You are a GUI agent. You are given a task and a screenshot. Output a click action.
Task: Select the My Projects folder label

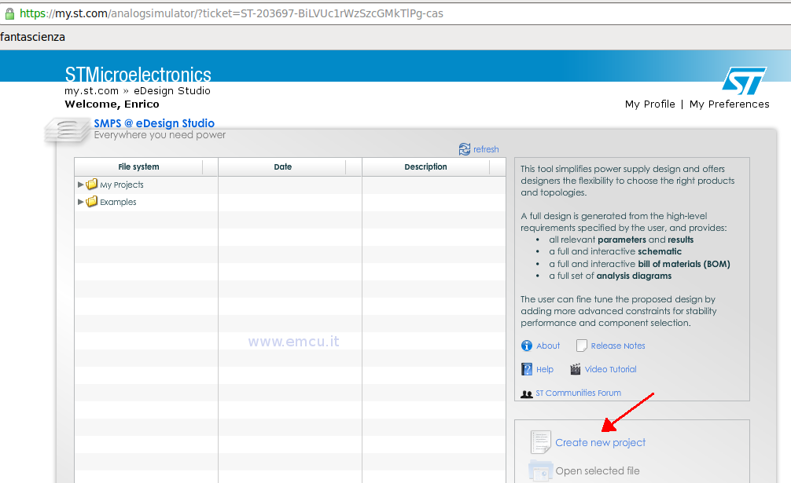pyautogui.click(x=122, y=185)
